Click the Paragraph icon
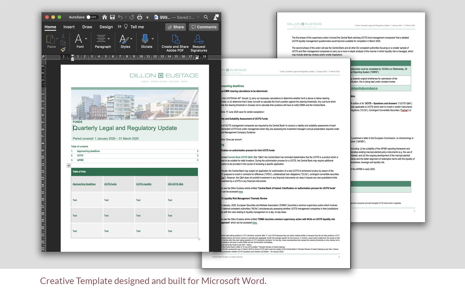 pos(101,39)
